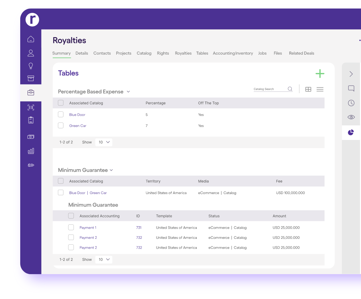
Task: Click the Territory column header
Action: [x=153, y=181]
